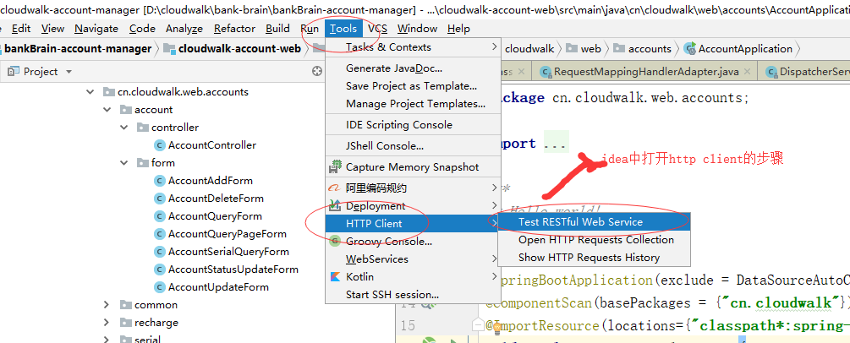Collapse the controller folder
Image resolution: width=850 pixels, height=343 pixels.
coord(124,128)
